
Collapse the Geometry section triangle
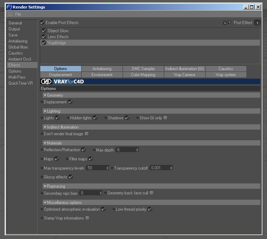point(45,95)
